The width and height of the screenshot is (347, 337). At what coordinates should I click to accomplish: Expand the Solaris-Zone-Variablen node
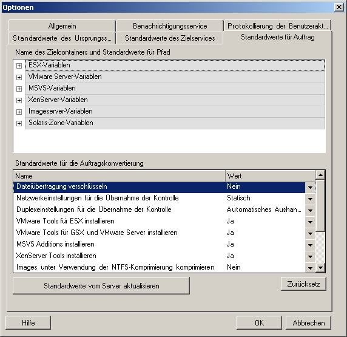[19, 123]
